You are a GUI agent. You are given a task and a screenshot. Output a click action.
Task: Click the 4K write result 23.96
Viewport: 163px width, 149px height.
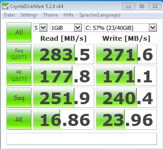126,120
